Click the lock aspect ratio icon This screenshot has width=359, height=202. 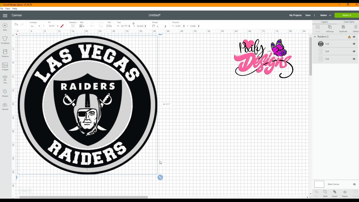(x=134, y=23)
